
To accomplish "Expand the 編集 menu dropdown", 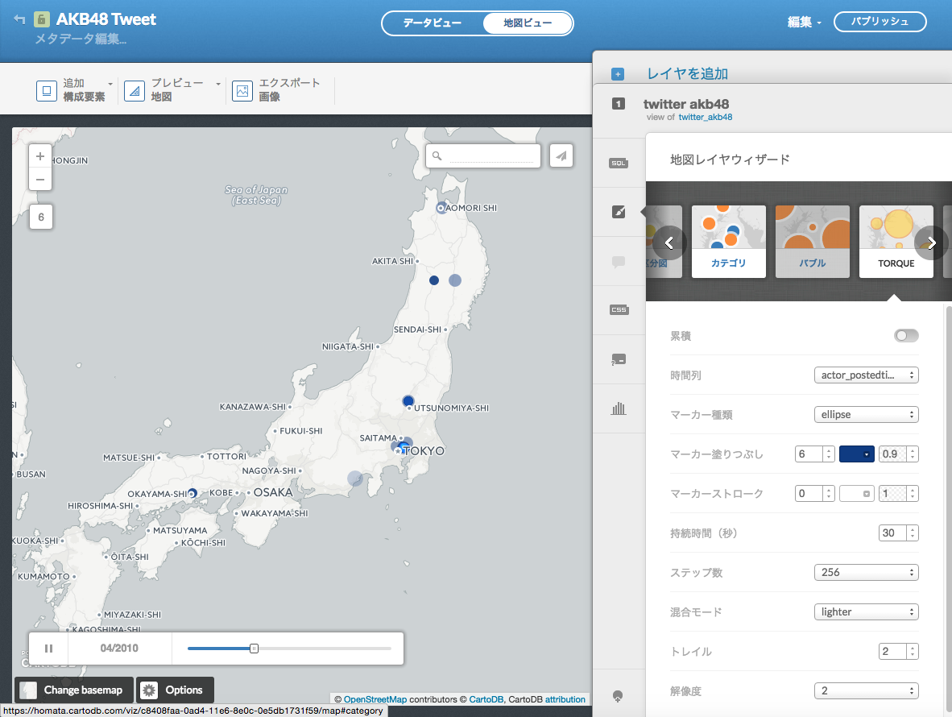I will coord(805,23).
